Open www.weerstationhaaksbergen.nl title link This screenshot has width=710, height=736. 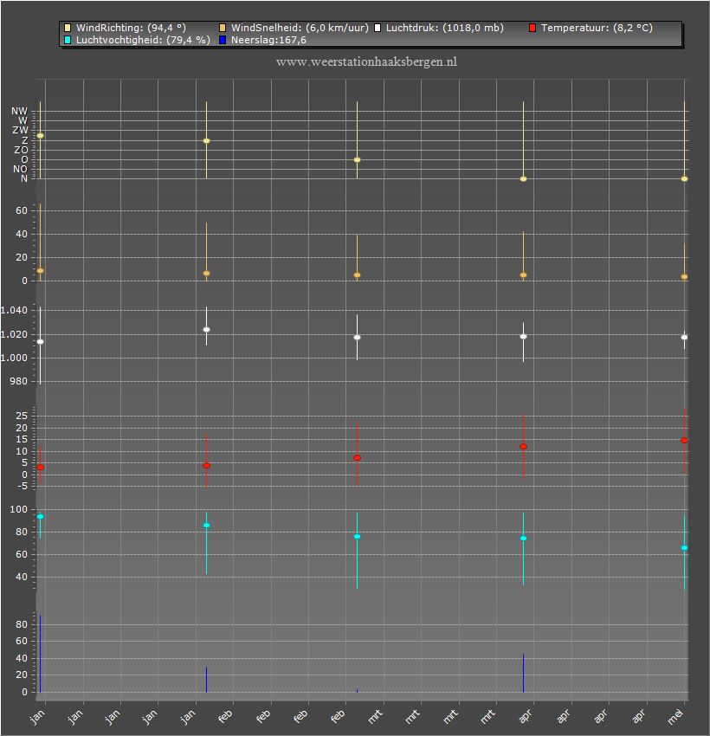tap(366, 62)
